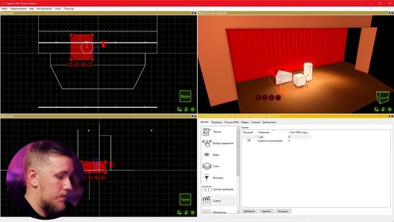
Task: Open the Окно menu
Action: point(58,9)
